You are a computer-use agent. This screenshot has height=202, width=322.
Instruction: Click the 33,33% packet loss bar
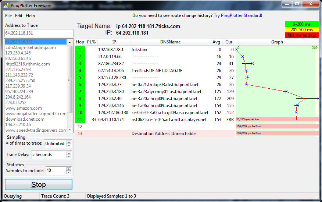277,119
